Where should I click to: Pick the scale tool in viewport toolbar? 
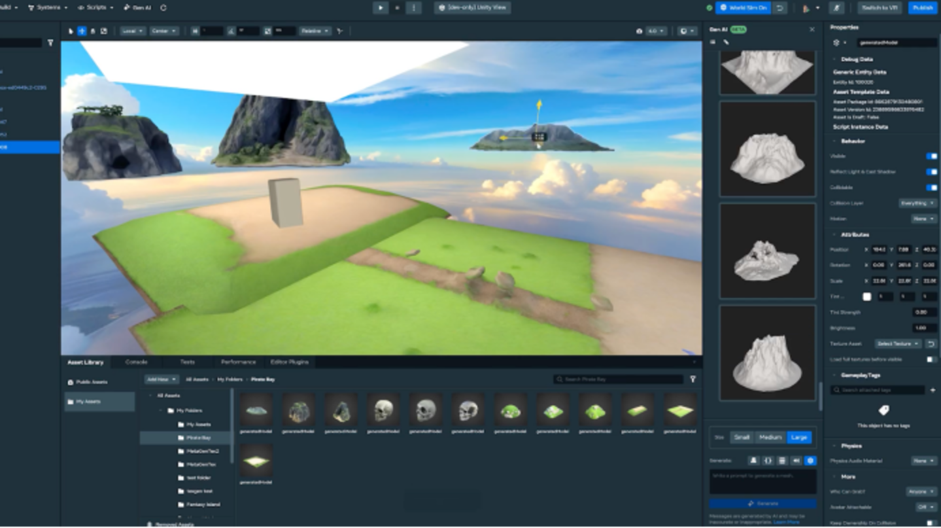pyautogui.click(x=103, y=31)
